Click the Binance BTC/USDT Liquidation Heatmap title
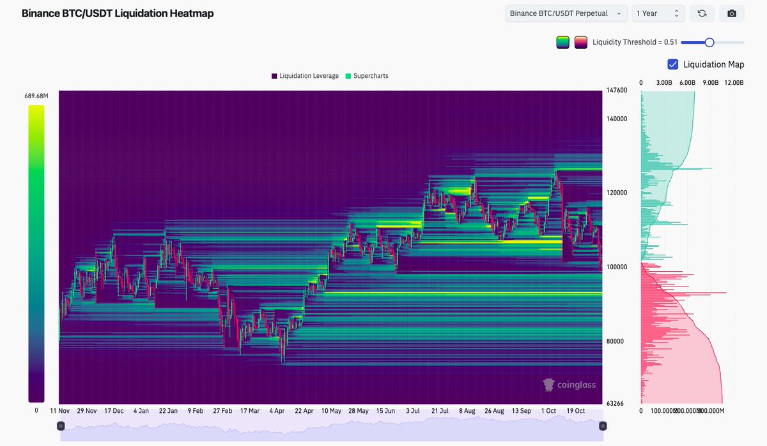 point(118,13)
